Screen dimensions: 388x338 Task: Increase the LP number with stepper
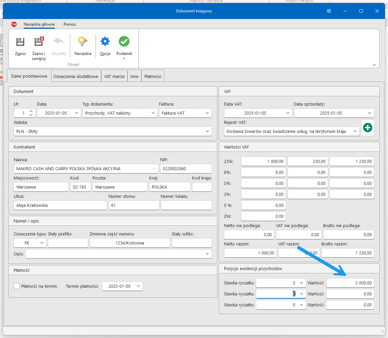click(31, 111)
